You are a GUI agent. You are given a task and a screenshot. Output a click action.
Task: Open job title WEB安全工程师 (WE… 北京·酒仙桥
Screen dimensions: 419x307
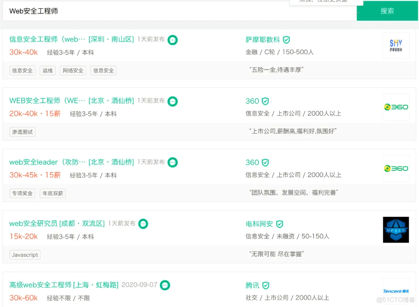tap(72, 101)
